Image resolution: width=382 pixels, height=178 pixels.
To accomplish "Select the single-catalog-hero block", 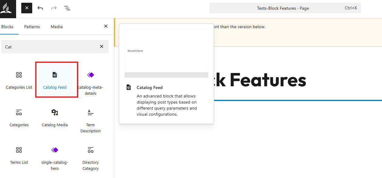I will [x=55, y=158].
